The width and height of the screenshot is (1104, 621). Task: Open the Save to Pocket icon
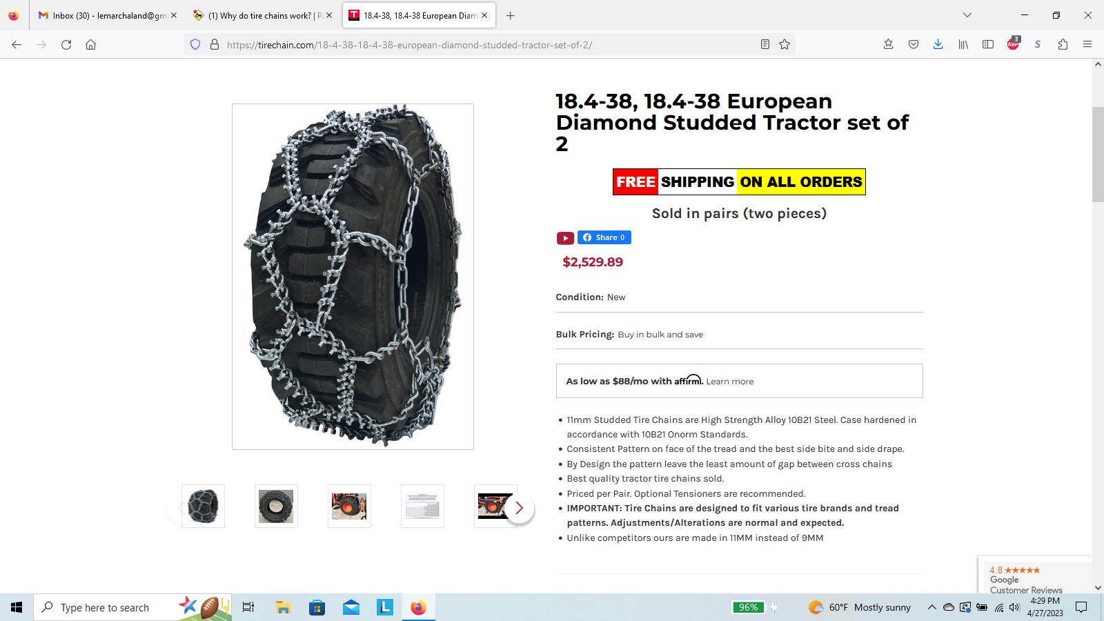click(x=914, y=45)
